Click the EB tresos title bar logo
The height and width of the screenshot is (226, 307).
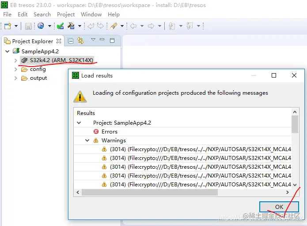(4, 5)
